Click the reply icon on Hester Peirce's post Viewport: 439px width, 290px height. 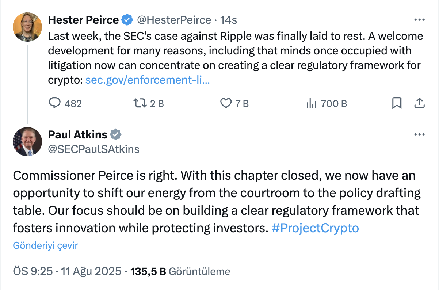55,103
